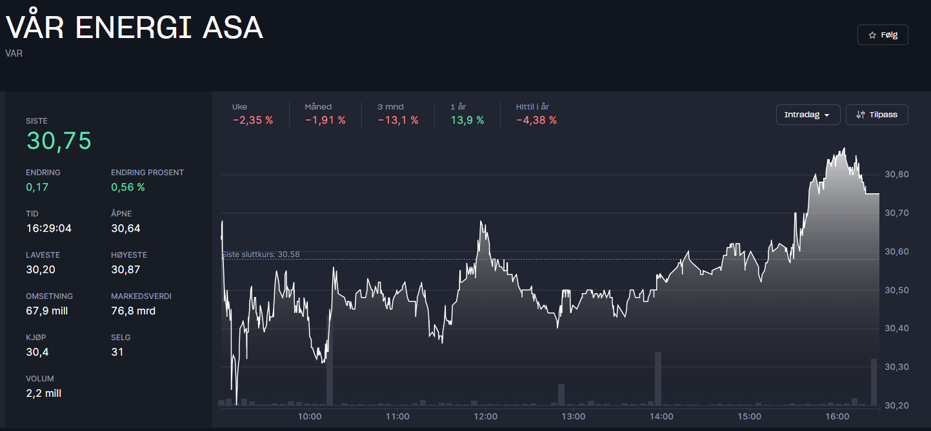
Task: Click the volume bar just before 13:00
Action: tap(561, 395)
